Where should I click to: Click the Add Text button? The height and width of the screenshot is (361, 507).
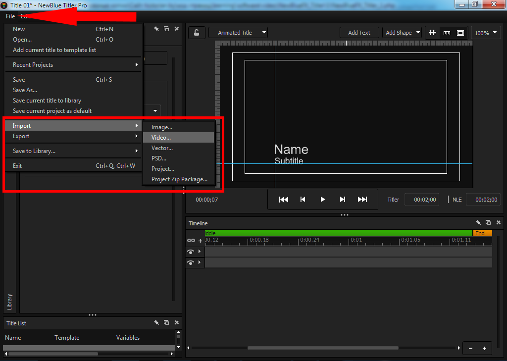tap(359, 33)
